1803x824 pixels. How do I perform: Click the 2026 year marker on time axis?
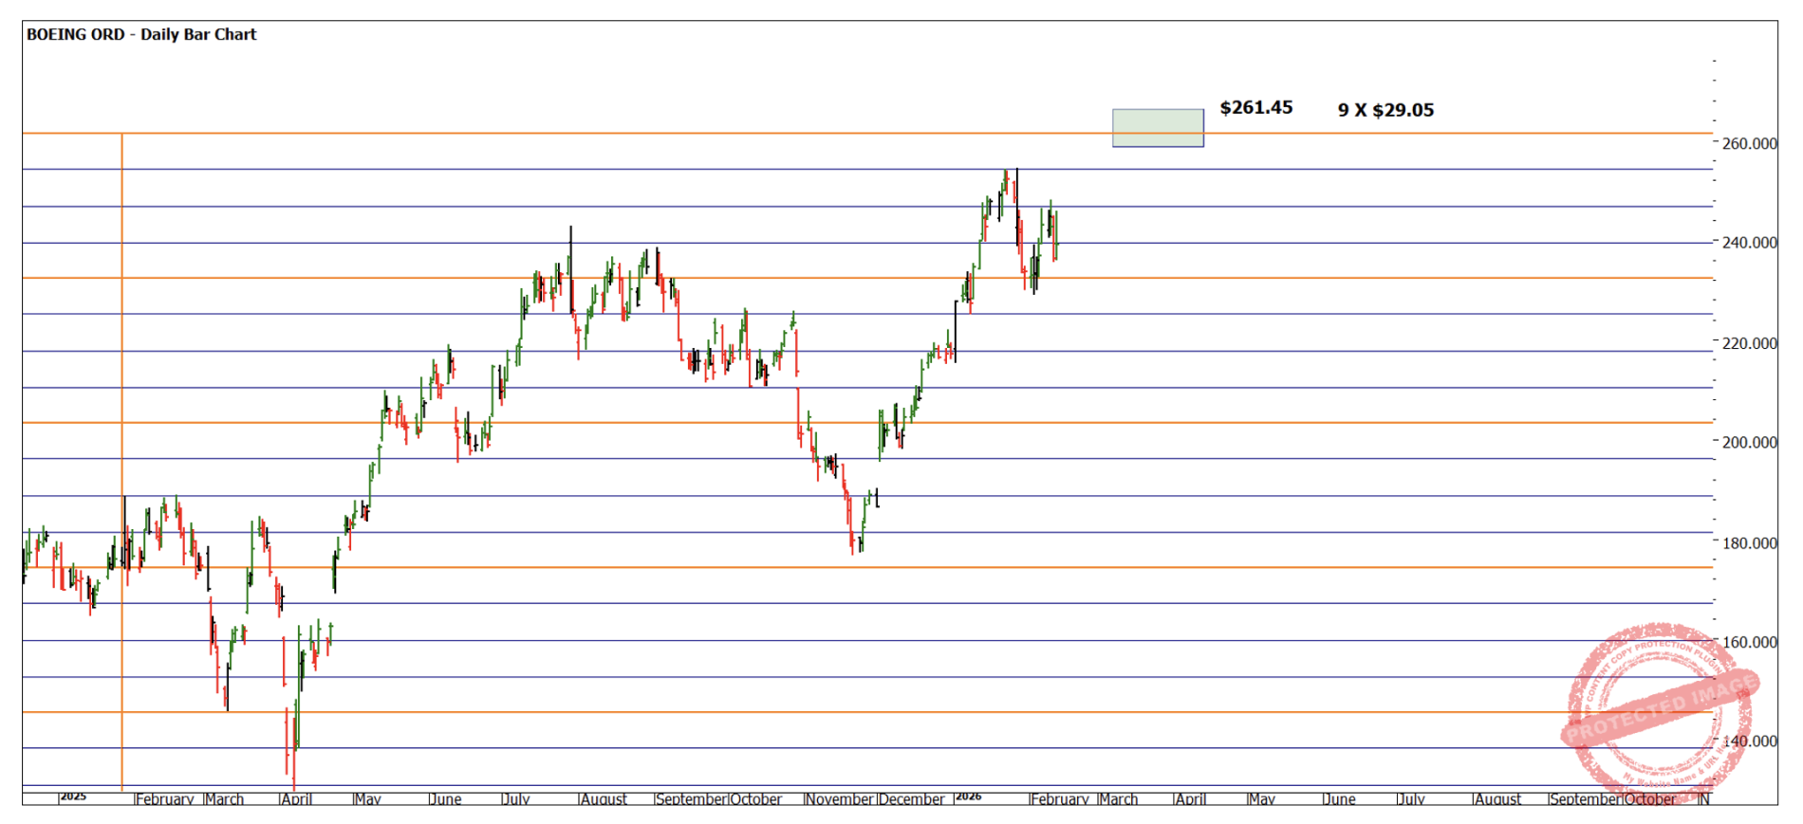coord(968,797)
